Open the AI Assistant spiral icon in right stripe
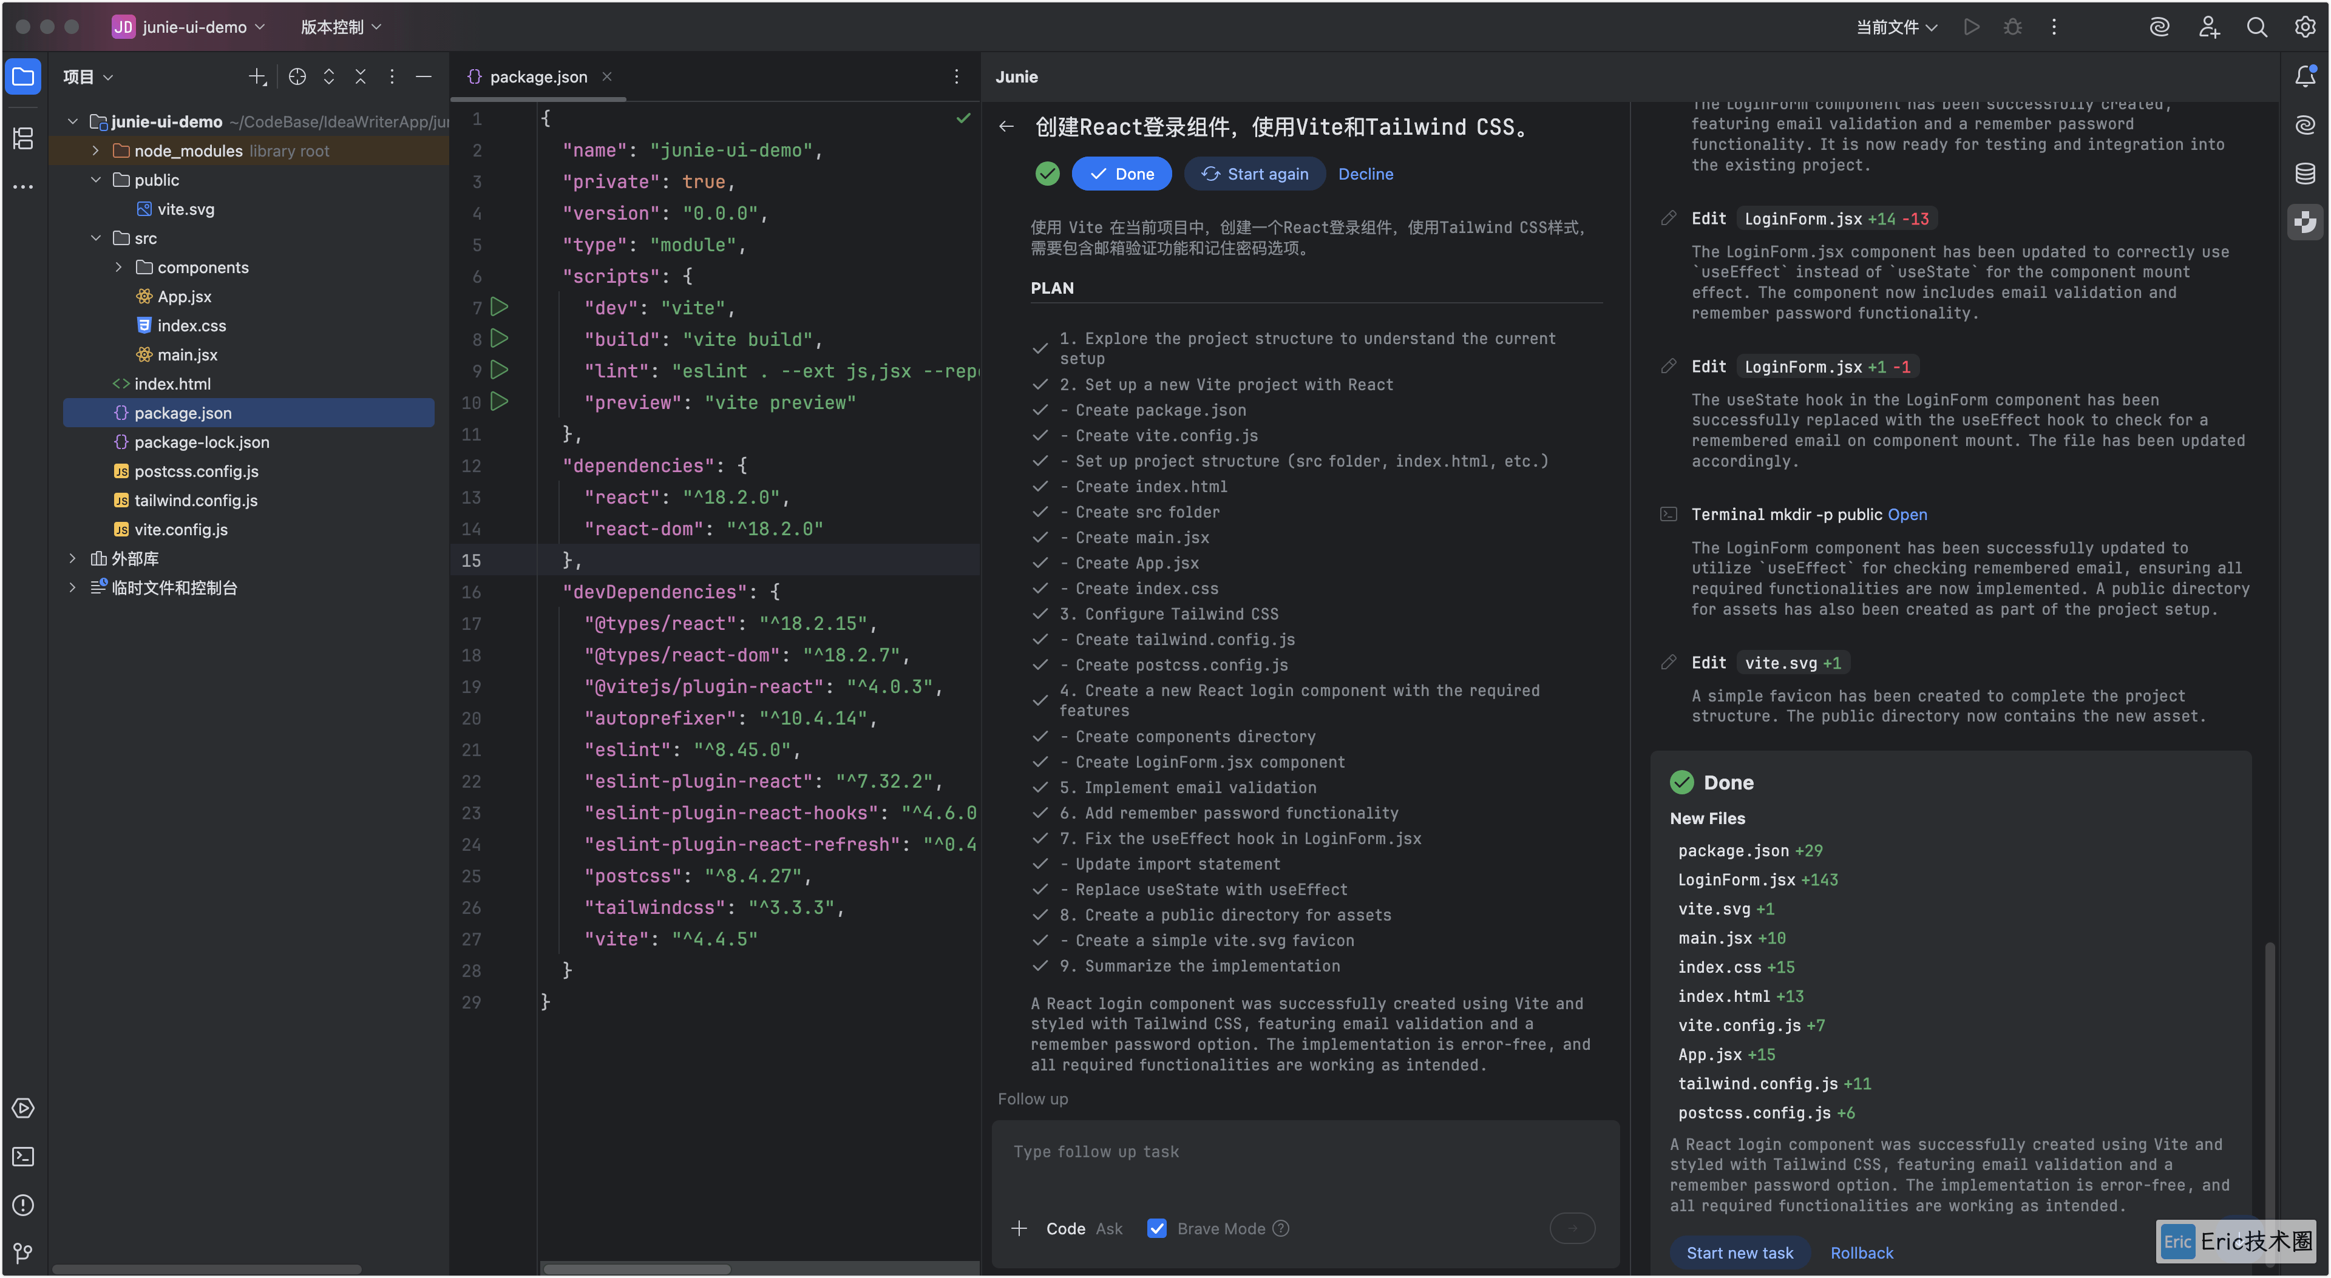This screenshot has width=2331, height=1278. click(2305, 125)
